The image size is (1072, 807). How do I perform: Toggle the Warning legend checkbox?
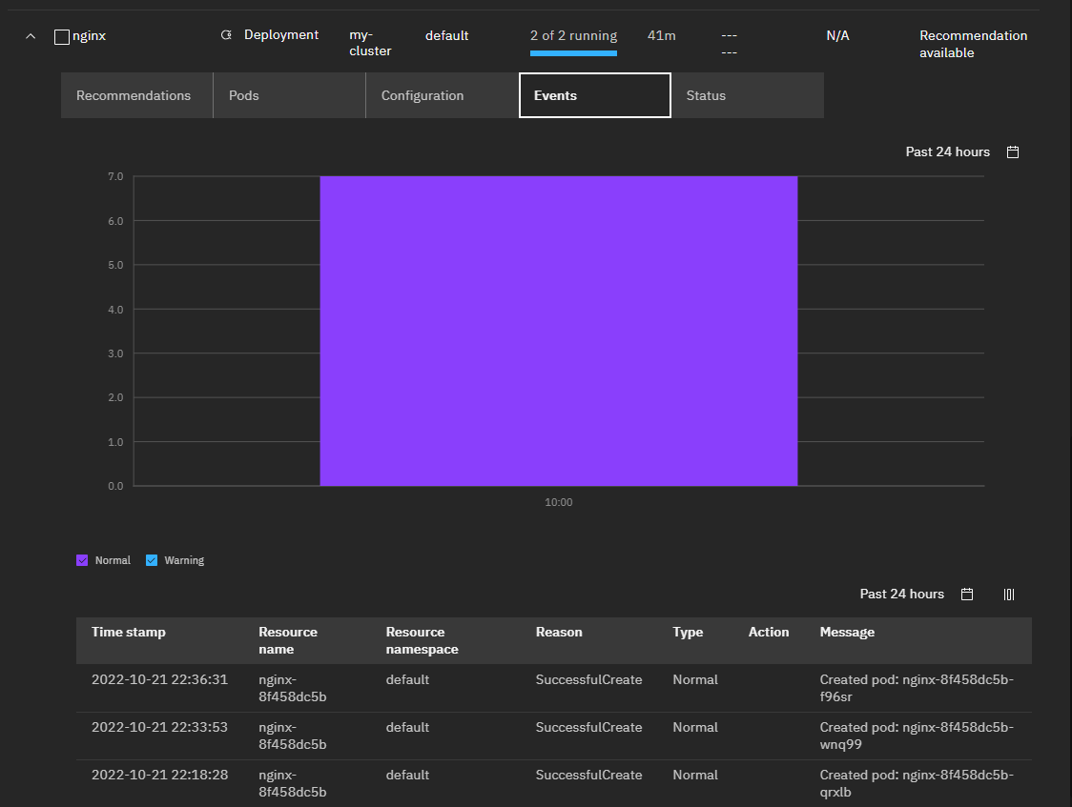(152, 560)
